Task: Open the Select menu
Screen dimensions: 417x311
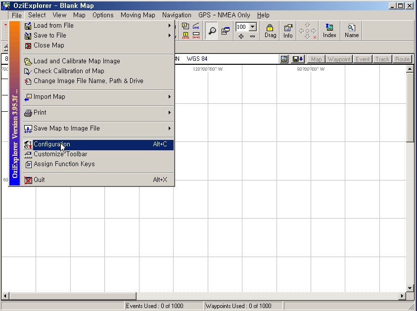Action: point(37,15)
